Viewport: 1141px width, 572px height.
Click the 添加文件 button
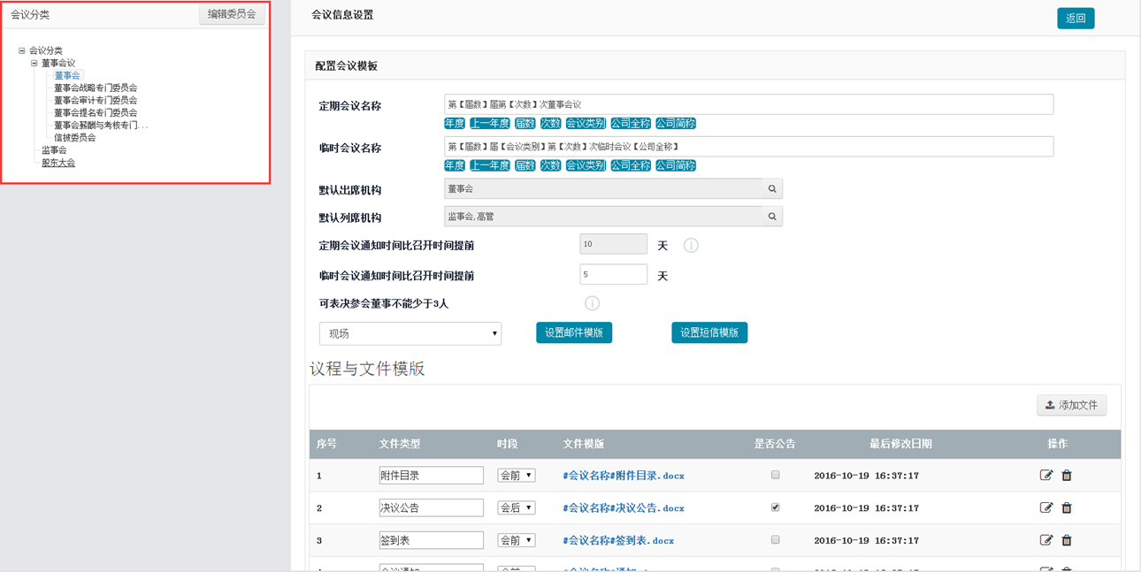pos(1072,405)
